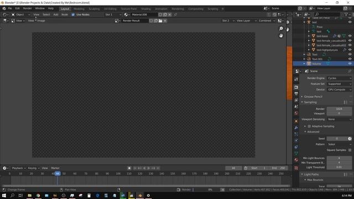Open the Window menu
The height and width of the screenshot is (199, 354).
[40, 8]
